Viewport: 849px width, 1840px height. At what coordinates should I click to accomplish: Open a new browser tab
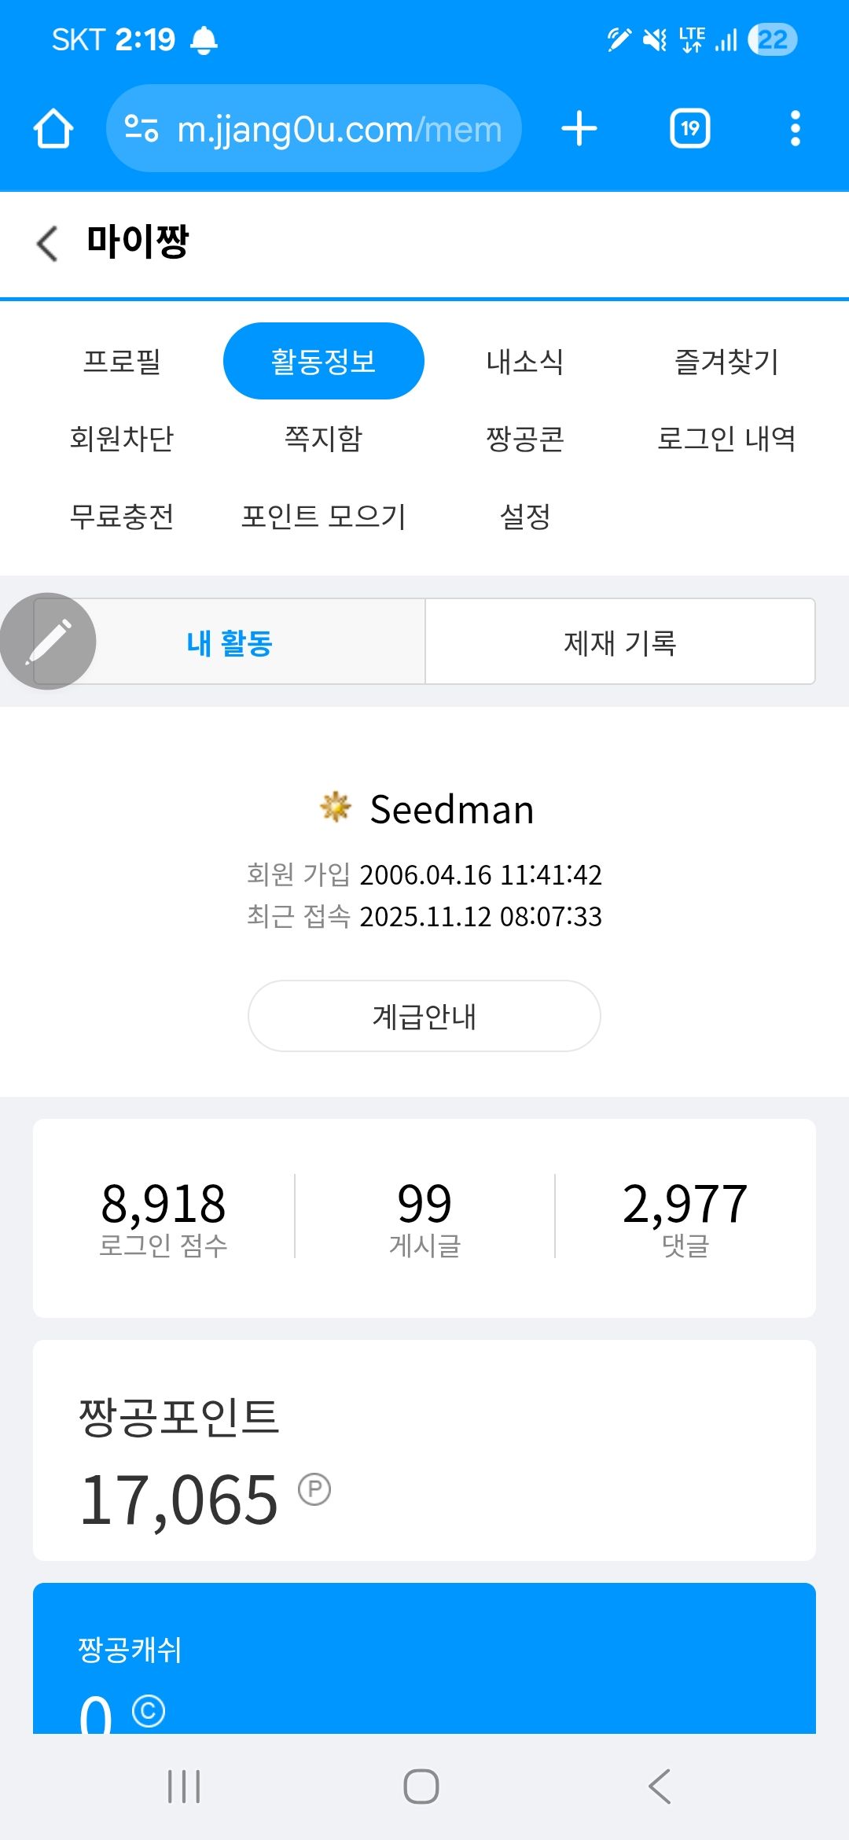[x=579, y=129]
